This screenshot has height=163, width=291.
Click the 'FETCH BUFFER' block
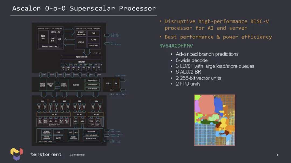pos(81,57)
